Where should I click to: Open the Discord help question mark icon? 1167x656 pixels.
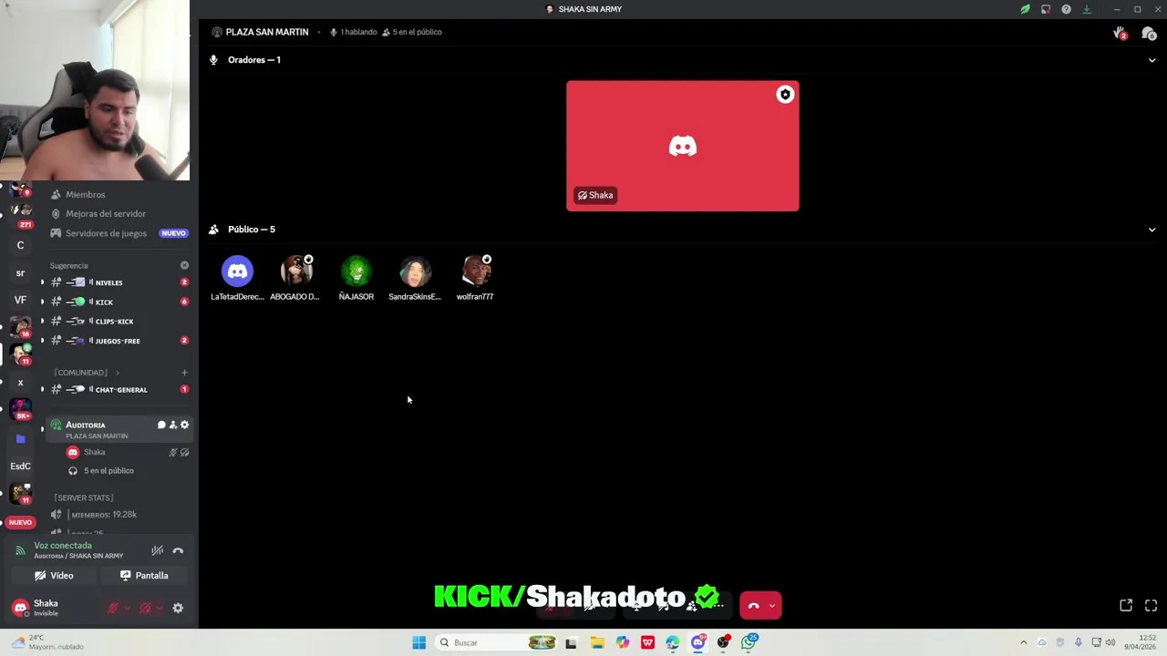(1066, 9)
